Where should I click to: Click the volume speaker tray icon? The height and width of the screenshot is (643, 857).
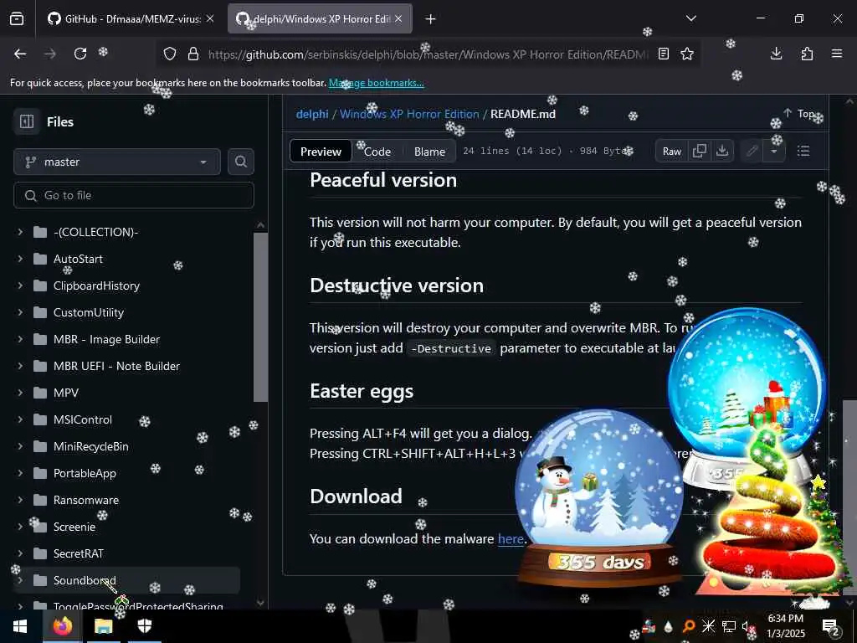pyautogui.click(x=747, y=626)
